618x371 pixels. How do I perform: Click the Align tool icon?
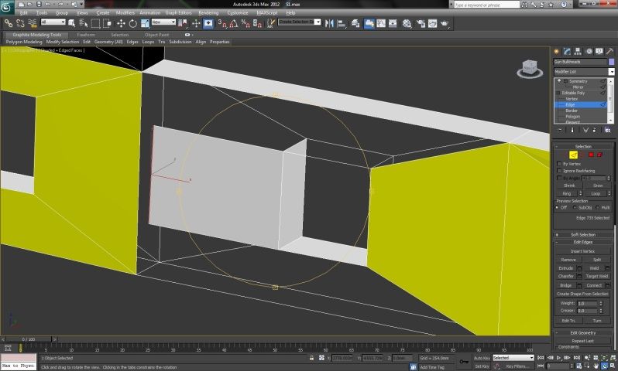coord(342,24)
